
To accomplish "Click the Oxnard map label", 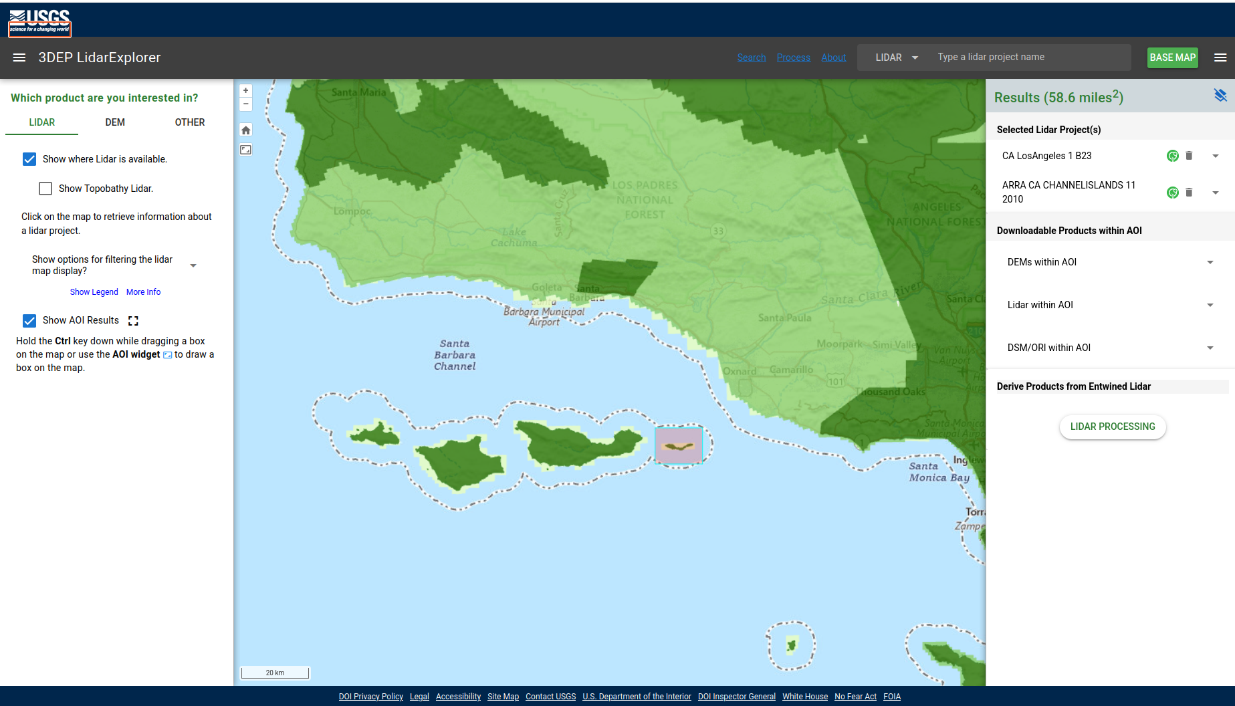I will pos(740,371).
